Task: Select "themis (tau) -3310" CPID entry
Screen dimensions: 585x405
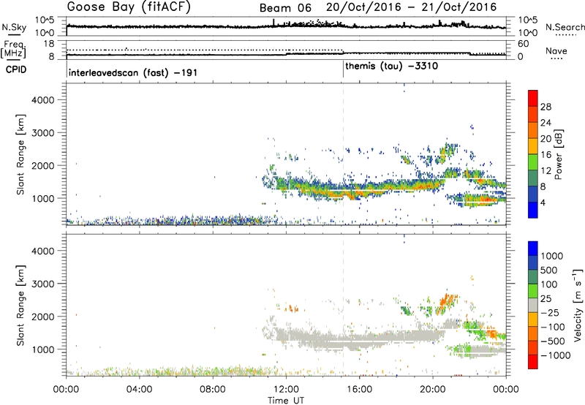Action: (x=391, y=67)
